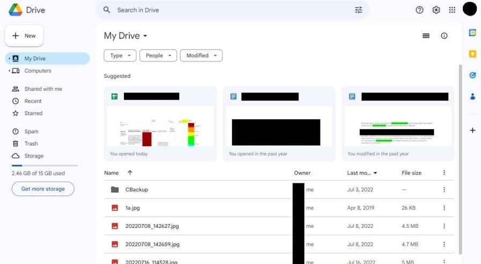Click the Search in Drive field
The width and height of the screenshot is (481, 264).
(x=233, y=10)
